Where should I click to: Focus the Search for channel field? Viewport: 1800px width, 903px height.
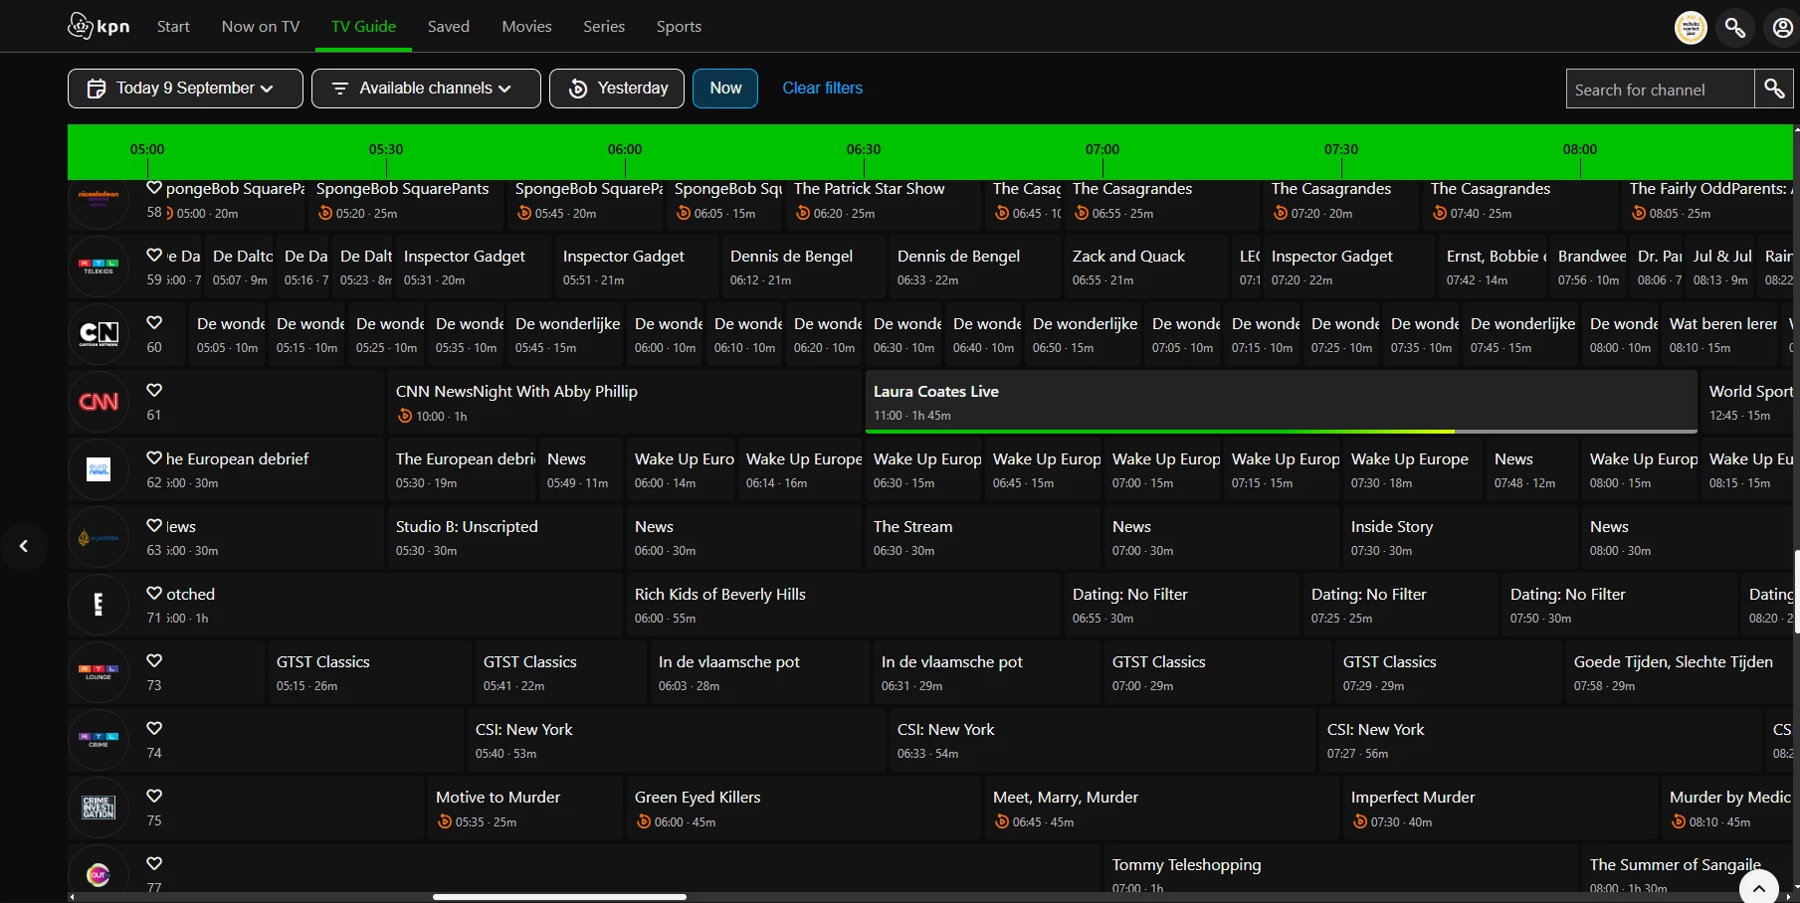(x=1659, y=90)
